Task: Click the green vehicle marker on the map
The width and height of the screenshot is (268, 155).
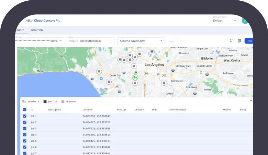Action: pos(135,77)
